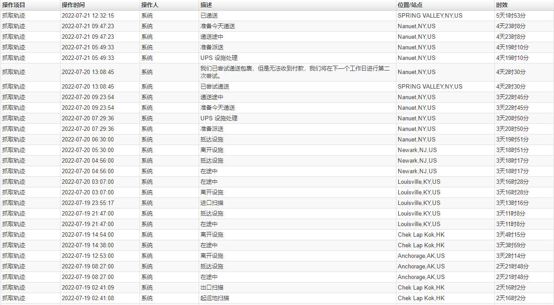Click the timestamp 2022-07-20 06:30:00
Image resolution: width=554 pixels, height=305 pixels.
click(88, 139)
